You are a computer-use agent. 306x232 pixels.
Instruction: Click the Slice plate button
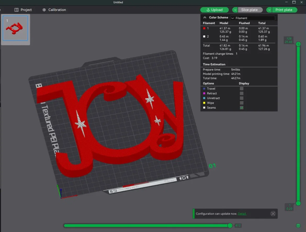(250, 10)
